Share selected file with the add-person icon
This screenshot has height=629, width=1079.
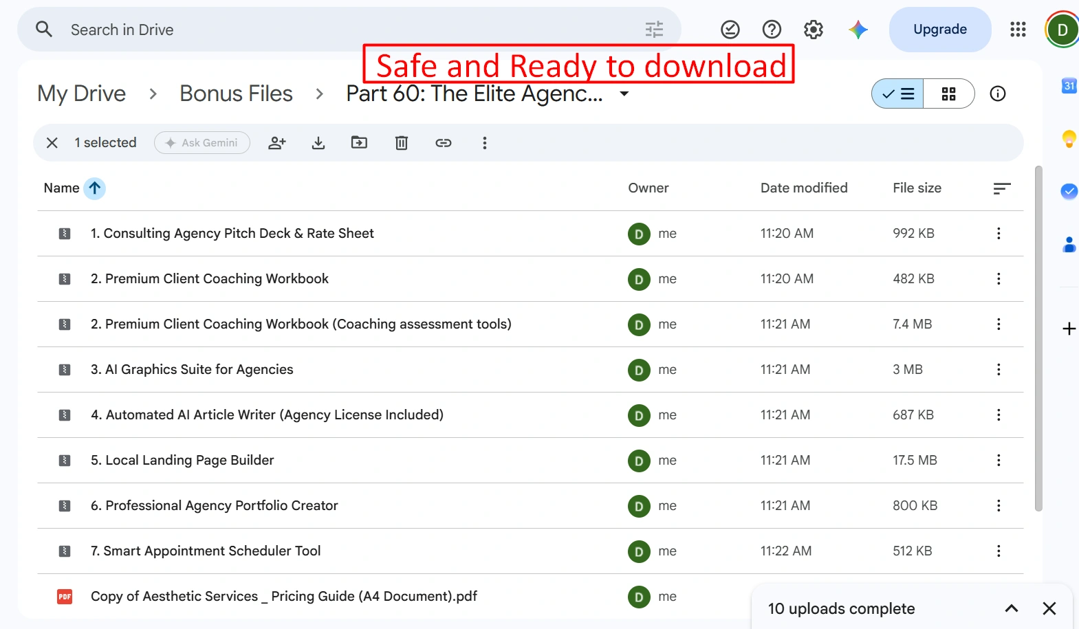point(277,143)
